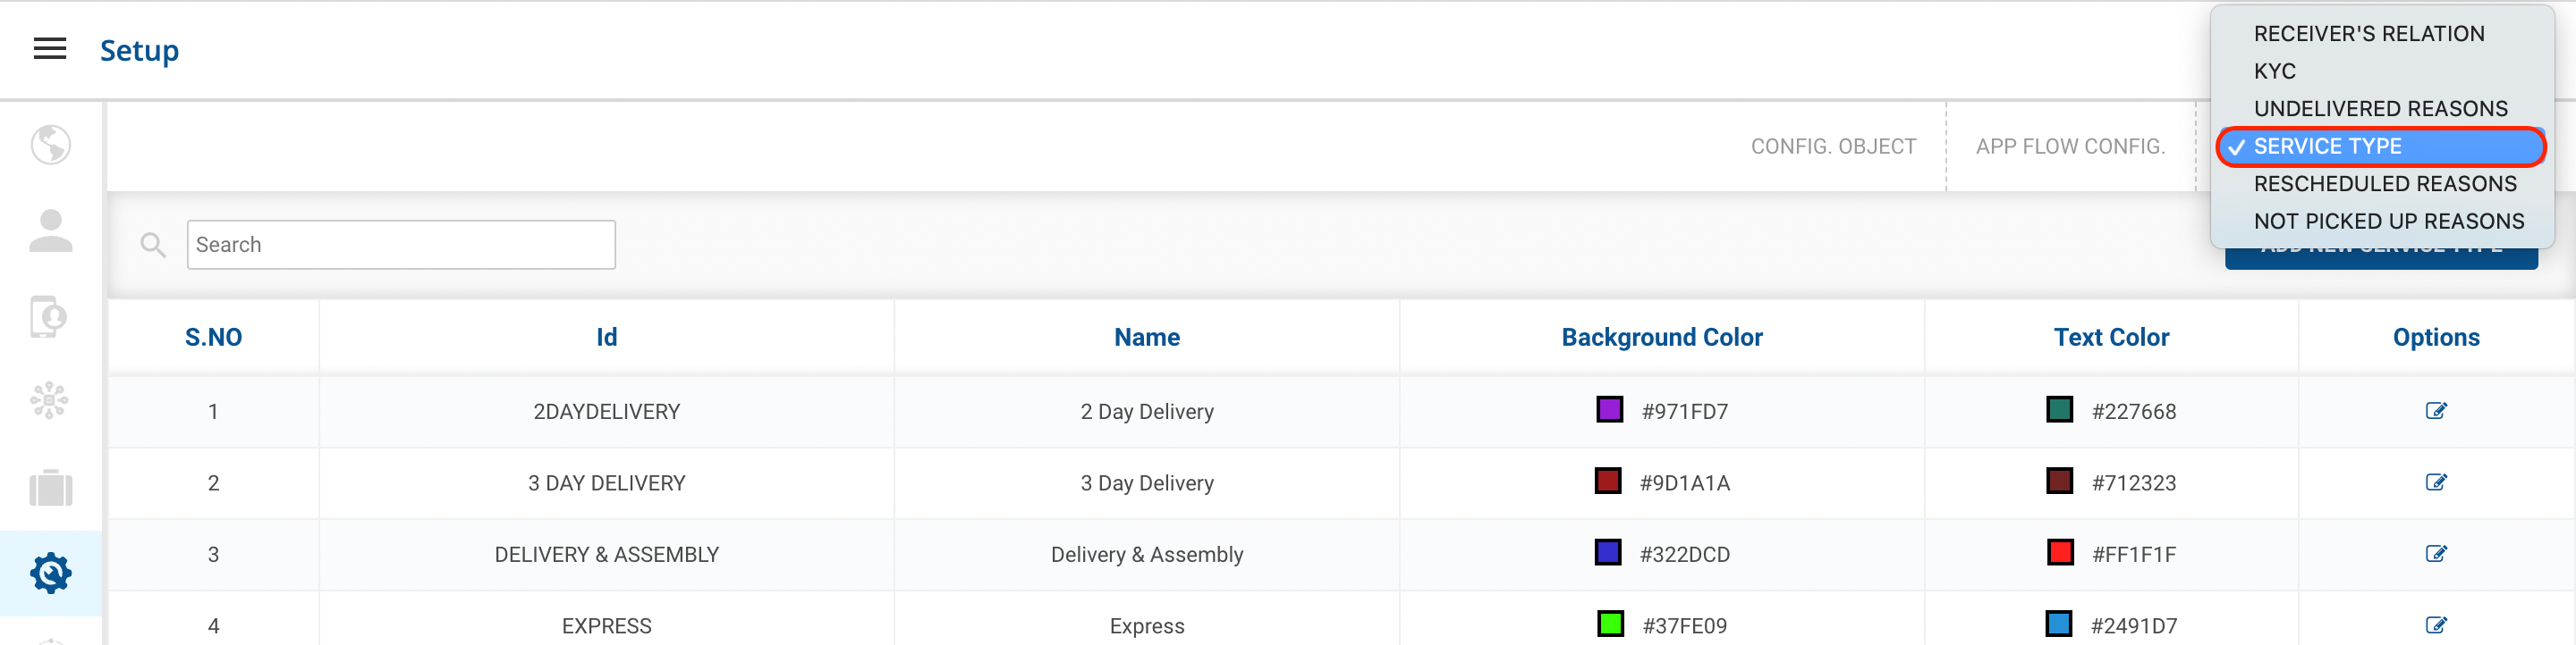Choose NOT PICKED UP REASONS option
This screenshot has width=2576, height=645.
click(x=2388, y=222)
